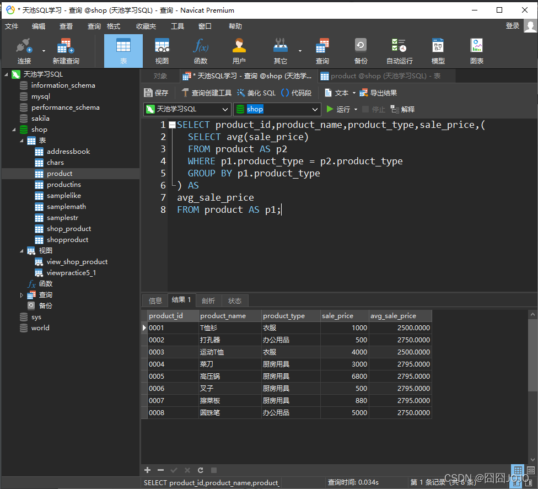Viewport: 538px width, 489px height.
Task: Select the avg_sale_price column header
Action: point(400,316)
